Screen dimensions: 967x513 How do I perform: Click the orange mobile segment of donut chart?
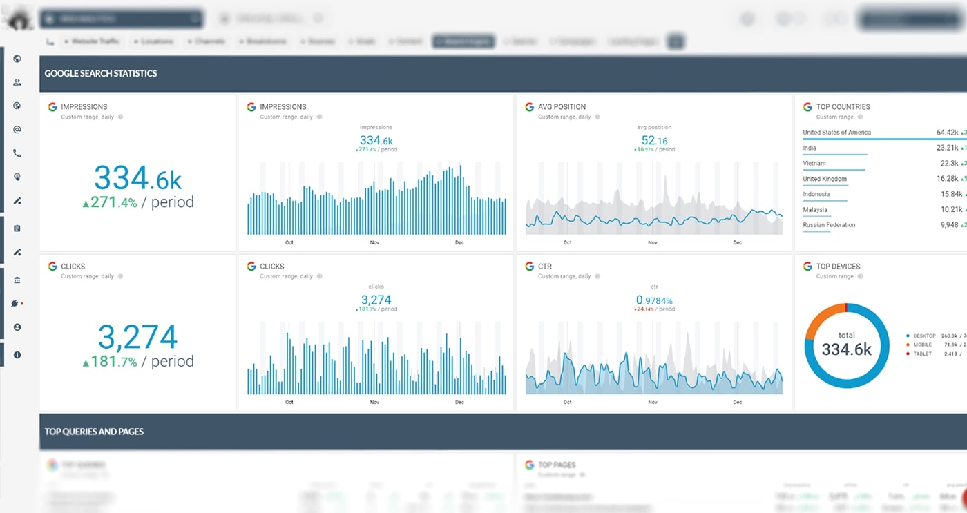coord(821,318)
